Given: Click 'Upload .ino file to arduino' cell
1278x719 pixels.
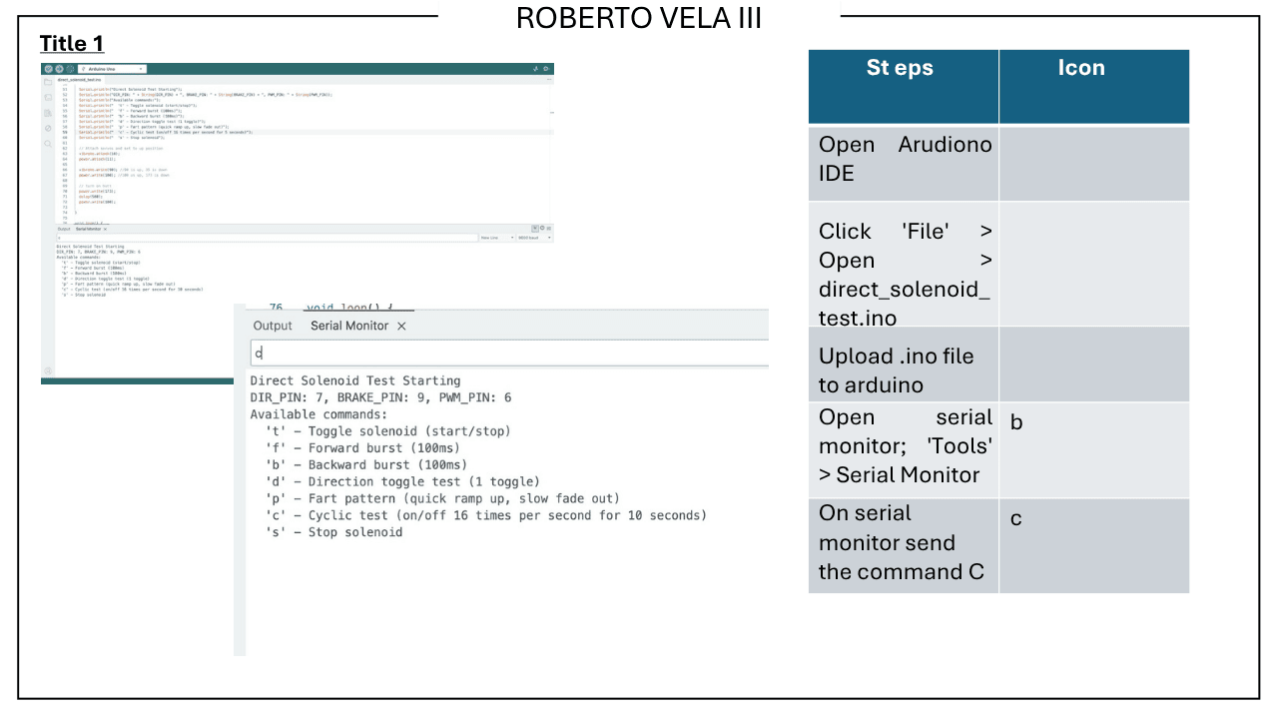Looking at the screenshot, I should pos(904,364).
